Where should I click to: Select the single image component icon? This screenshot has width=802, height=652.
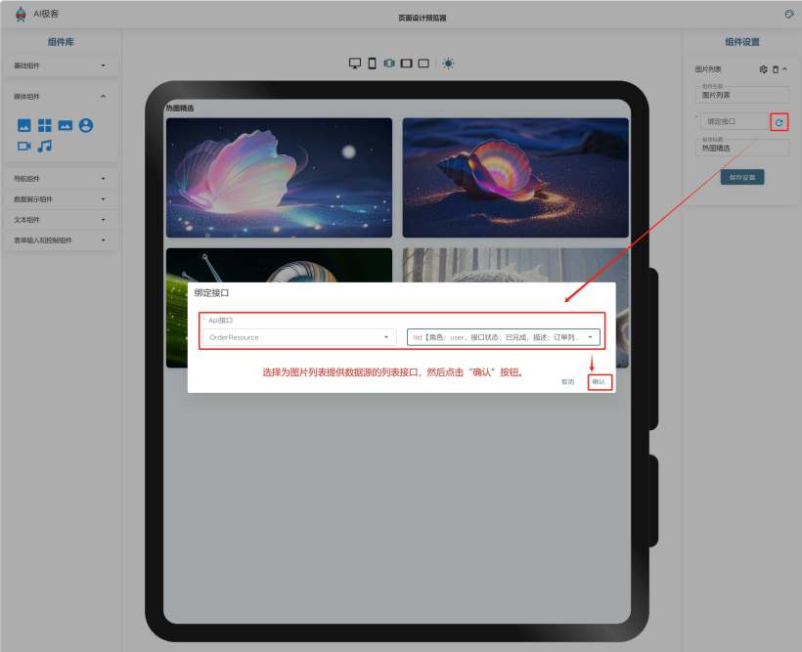pos(24,126)
